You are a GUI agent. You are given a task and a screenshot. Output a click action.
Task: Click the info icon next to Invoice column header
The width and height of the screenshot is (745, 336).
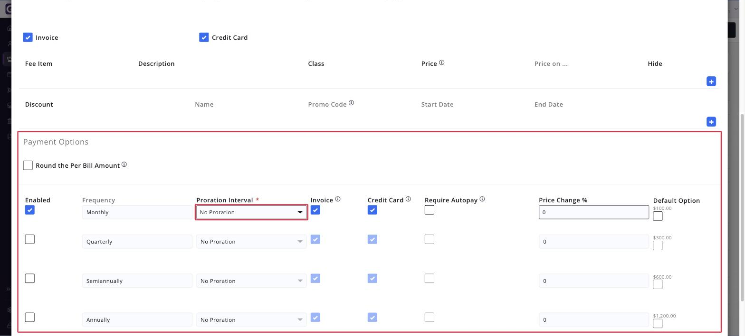[338, 199]
